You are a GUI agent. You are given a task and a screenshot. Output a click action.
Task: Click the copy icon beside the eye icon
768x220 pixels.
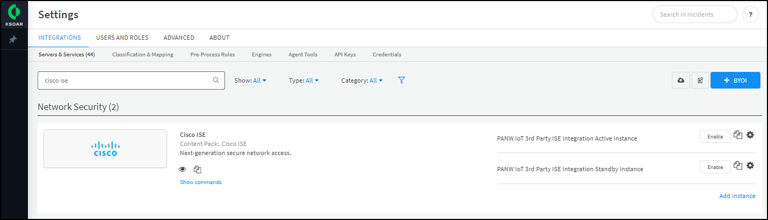[197, 170]
